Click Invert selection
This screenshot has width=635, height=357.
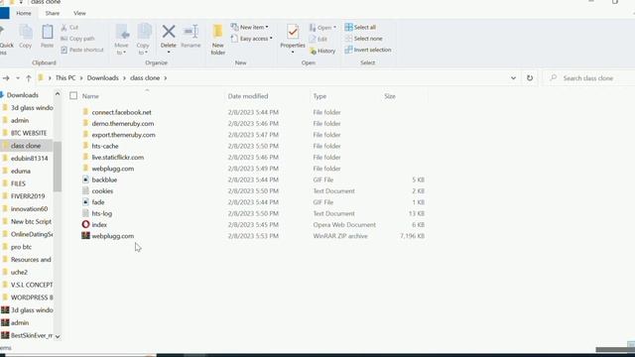(x=368, y=50)
